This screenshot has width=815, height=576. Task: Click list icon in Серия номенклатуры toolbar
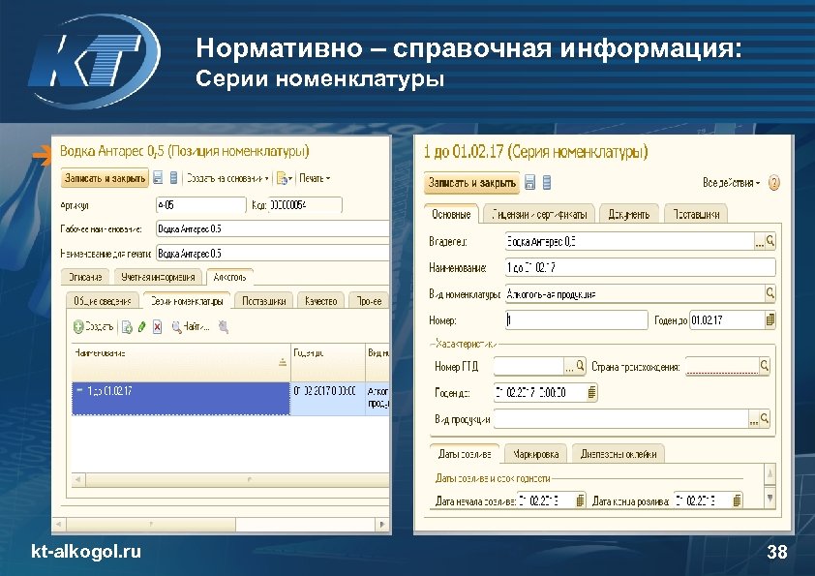pyautogui.click(x=546, y=183)
